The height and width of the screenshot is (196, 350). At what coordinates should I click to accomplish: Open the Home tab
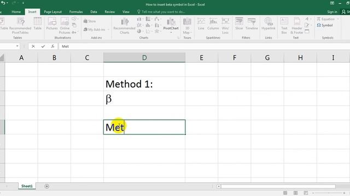pos(16,12)
